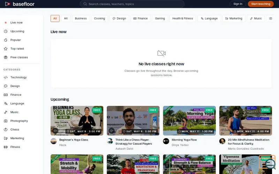279x174 pixels.
Task: Go to Free classes
Action: tap(22, 57)
